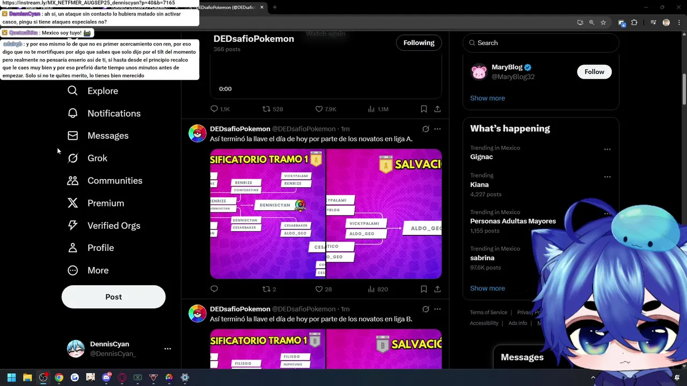This screenshot has height=386, width=687.
Task: Open Explore from the sidebar
Action: pos(92,91)
